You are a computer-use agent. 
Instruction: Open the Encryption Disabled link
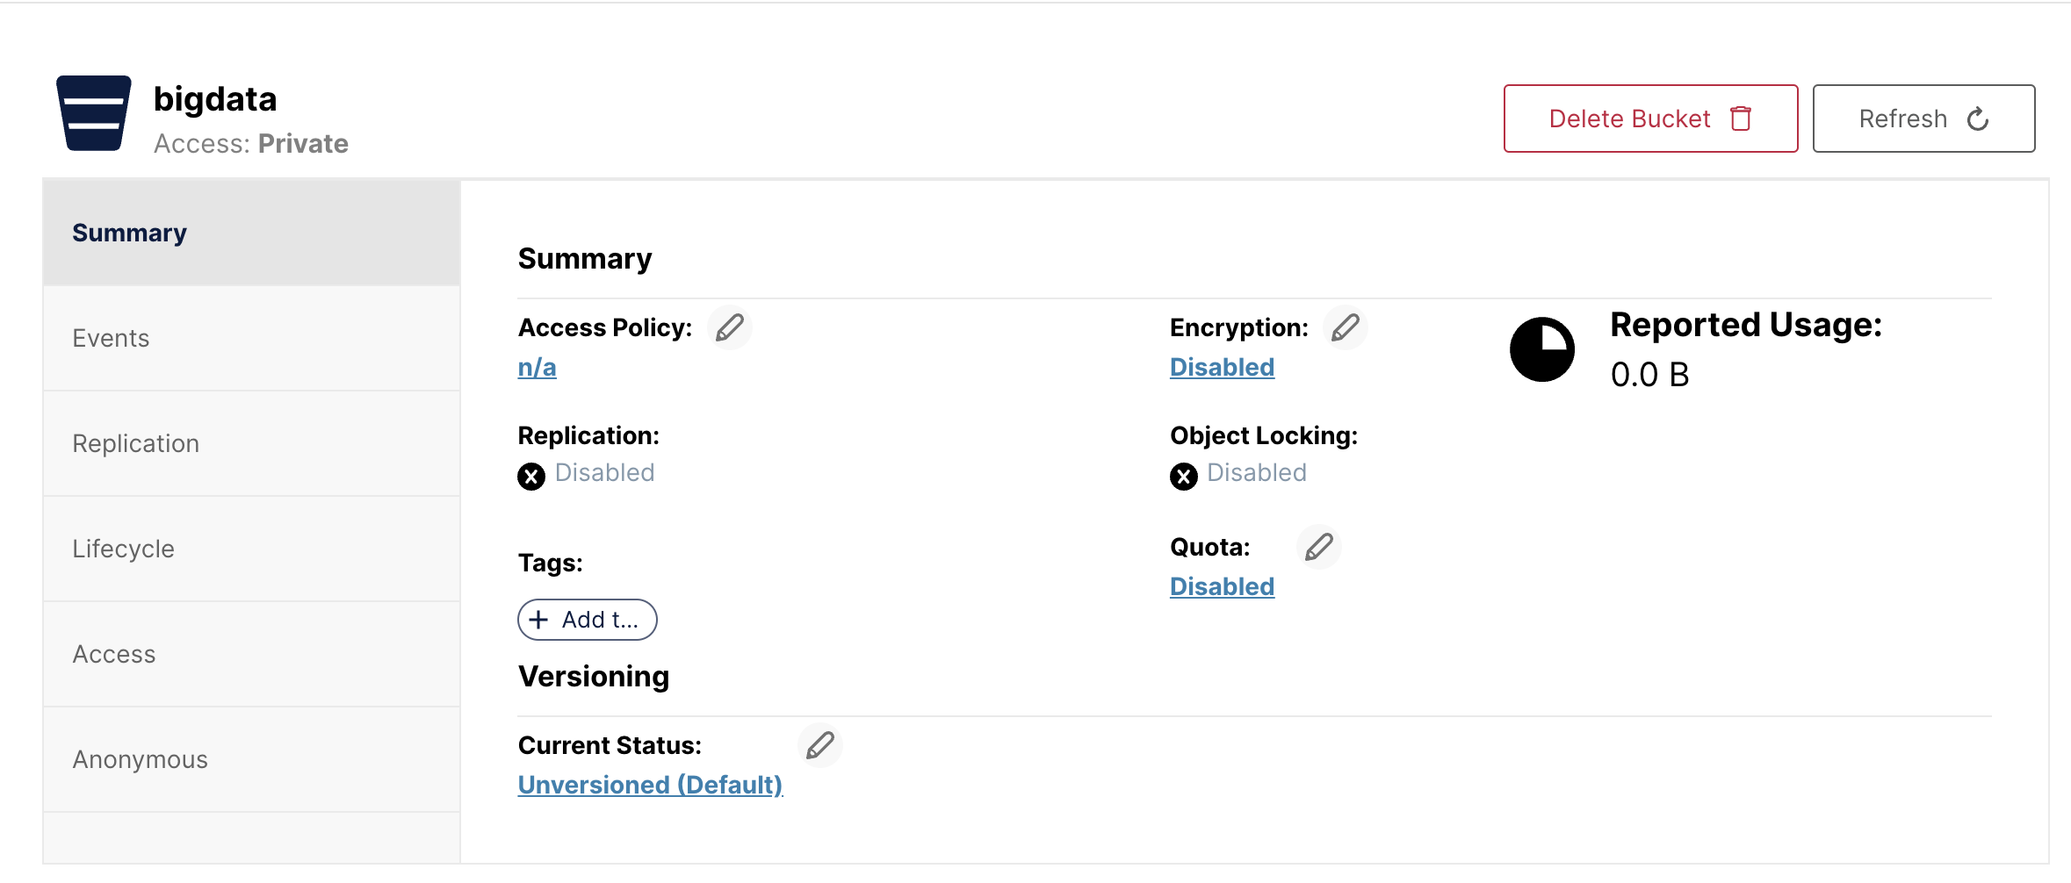(1223, 367)
